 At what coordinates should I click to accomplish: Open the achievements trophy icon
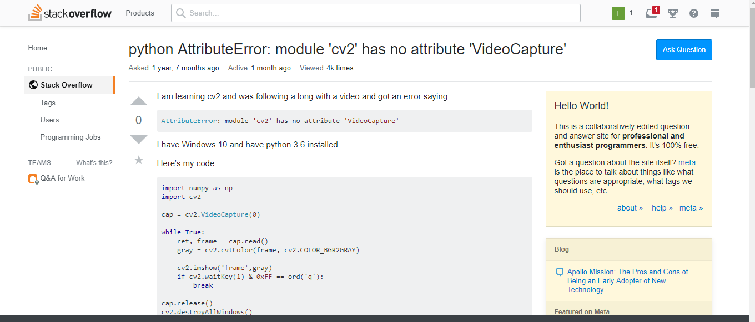pyautogui.click(x=673, y=13)
